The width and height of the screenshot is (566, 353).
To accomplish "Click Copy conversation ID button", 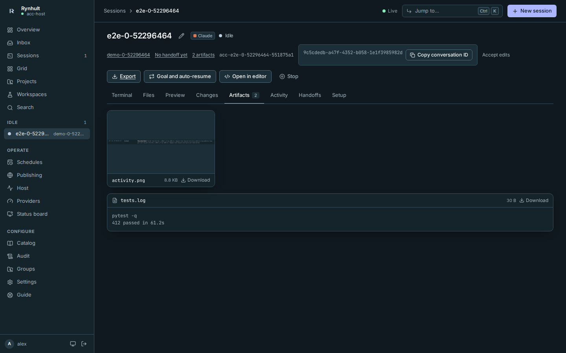I will [x=439, y=55].
